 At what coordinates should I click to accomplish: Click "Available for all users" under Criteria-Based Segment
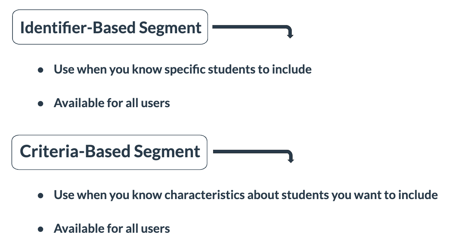[x=112, y=229]
